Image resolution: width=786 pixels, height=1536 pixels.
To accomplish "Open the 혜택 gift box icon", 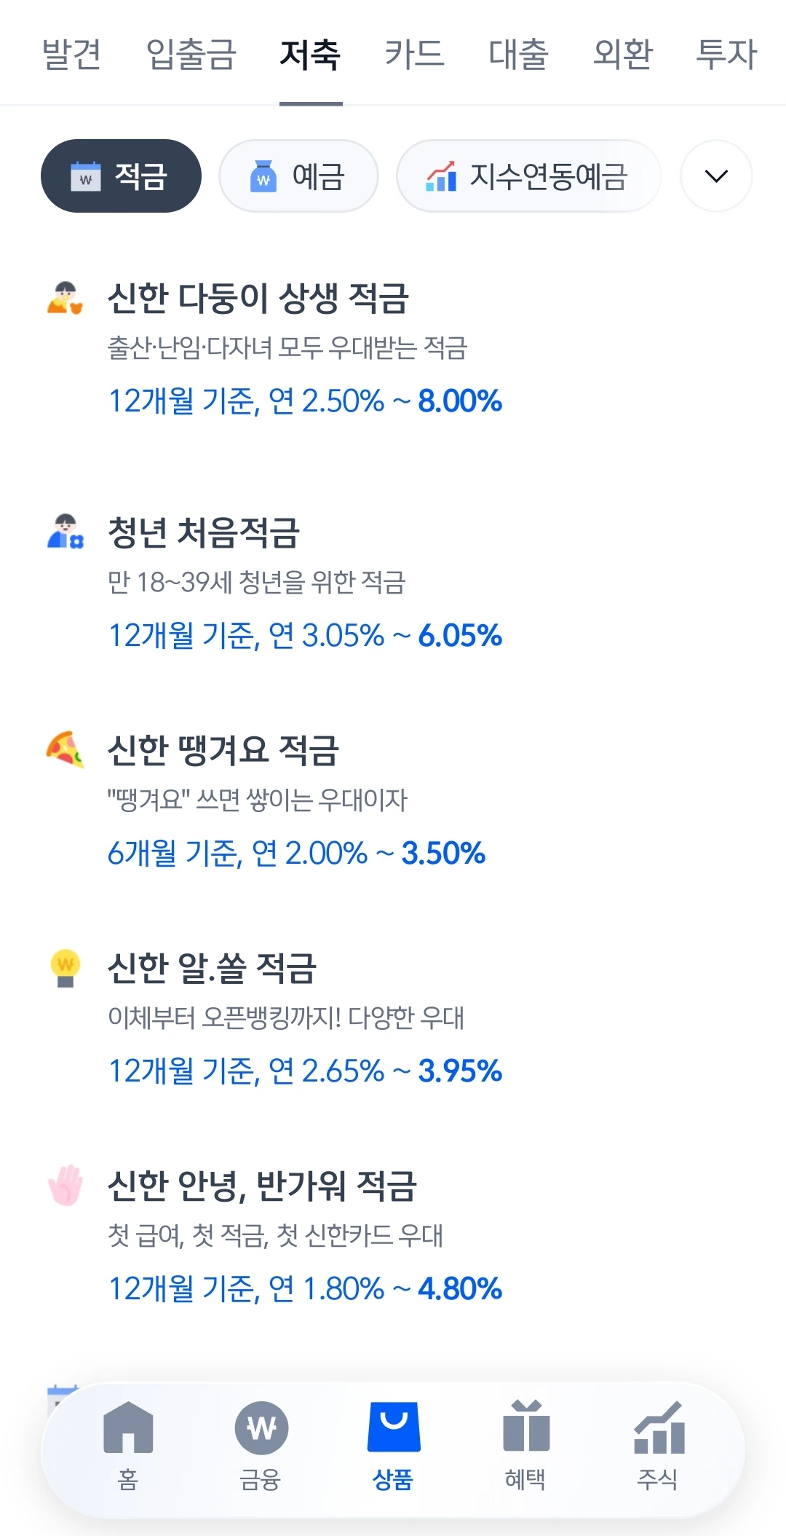I will point(526,1425).
